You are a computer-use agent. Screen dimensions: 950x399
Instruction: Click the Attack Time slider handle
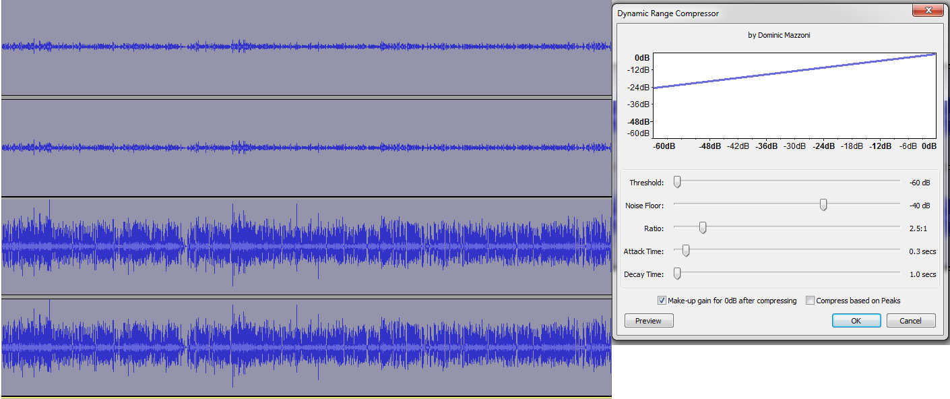[686, 250]
